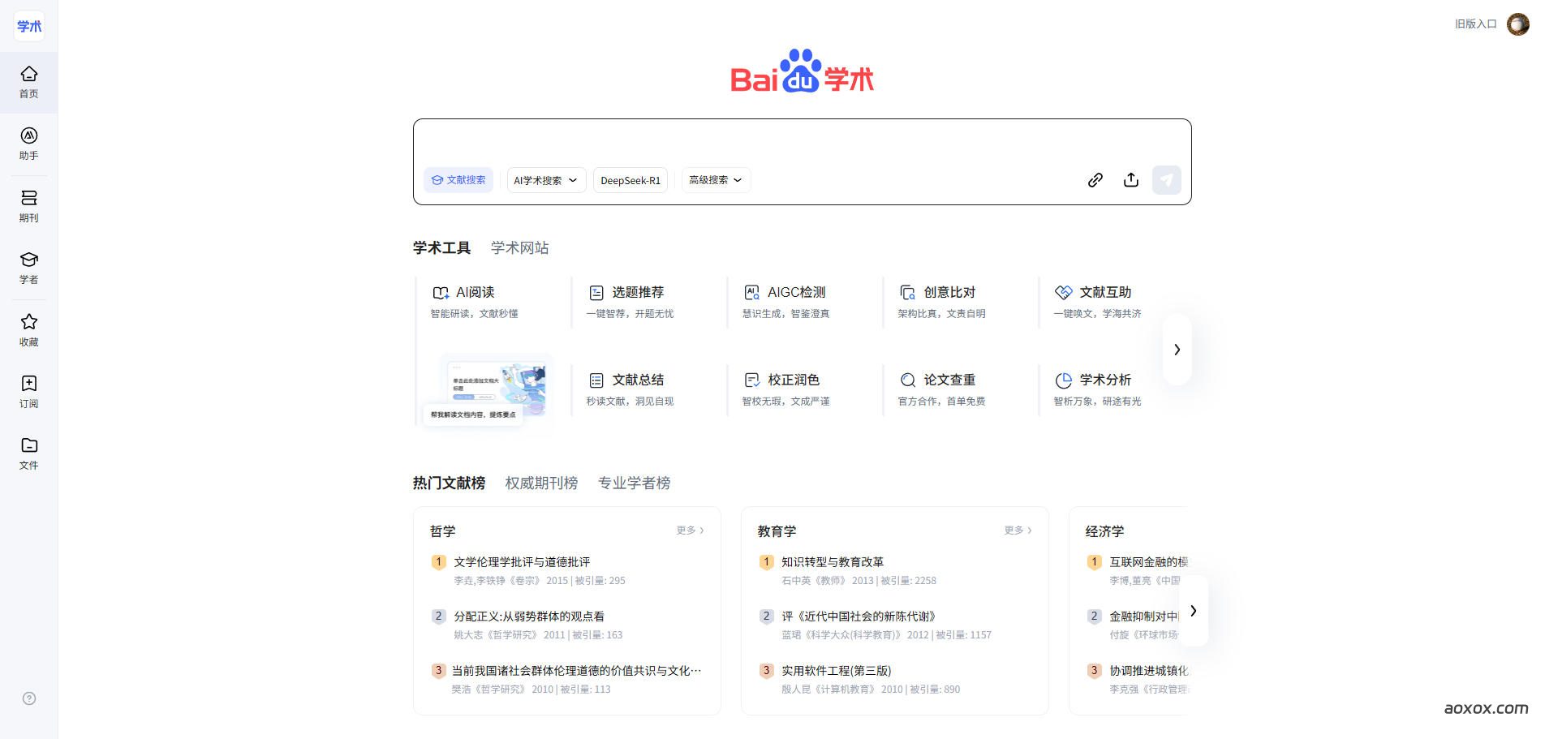Open paper 文学伦理学批评与道德批评
1545x739 pixels.
(522, 561)
